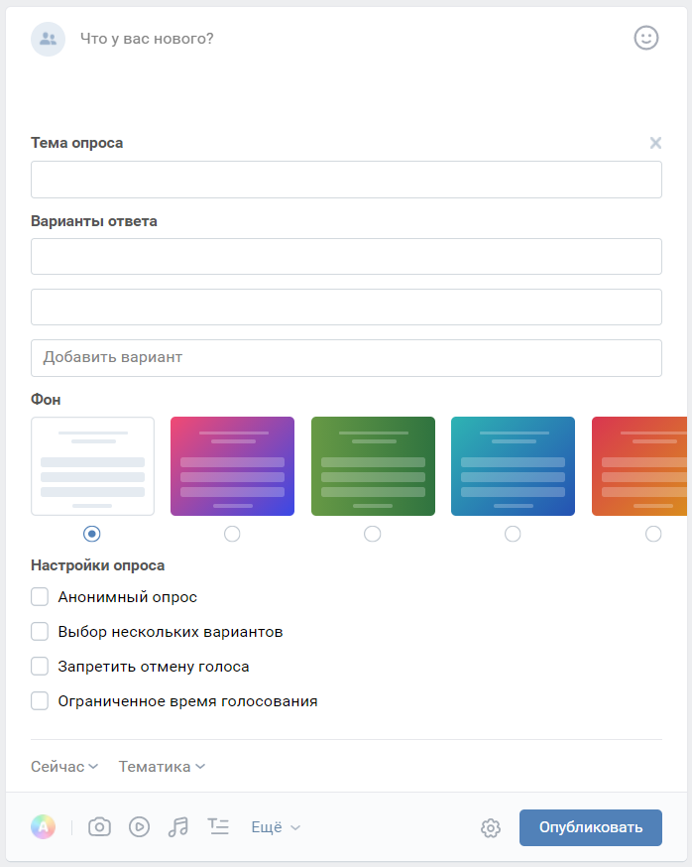Choose the purple-pink background radio button
692x867 pixels.
[232, 534]
